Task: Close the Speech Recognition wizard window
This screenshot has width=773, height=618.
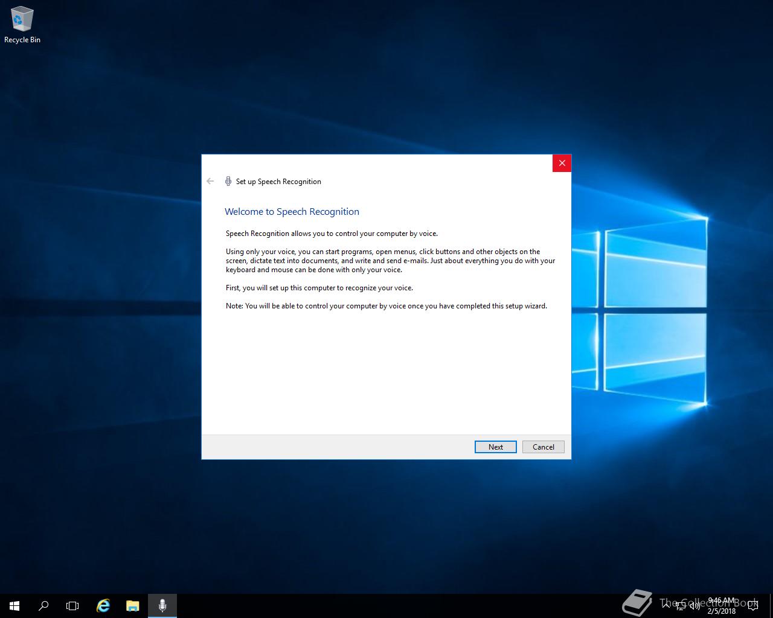Action: coord(562,163)
